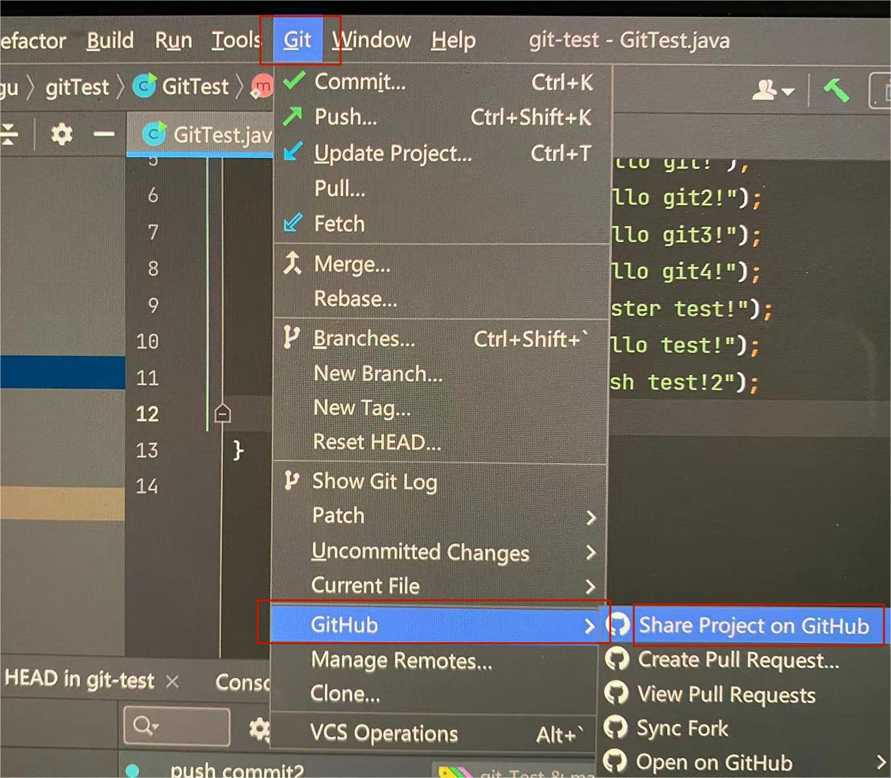The image size is (891, 778).
Task: Select Update Project... menu entry
Action: [x=442, y=153]
